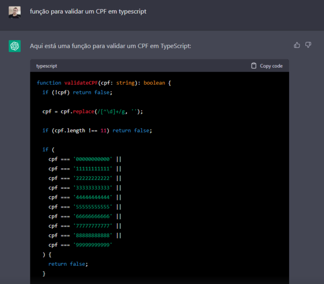Click the clipboard icon in code header
Screen dimensions: 324x284
tap(254, 66)
